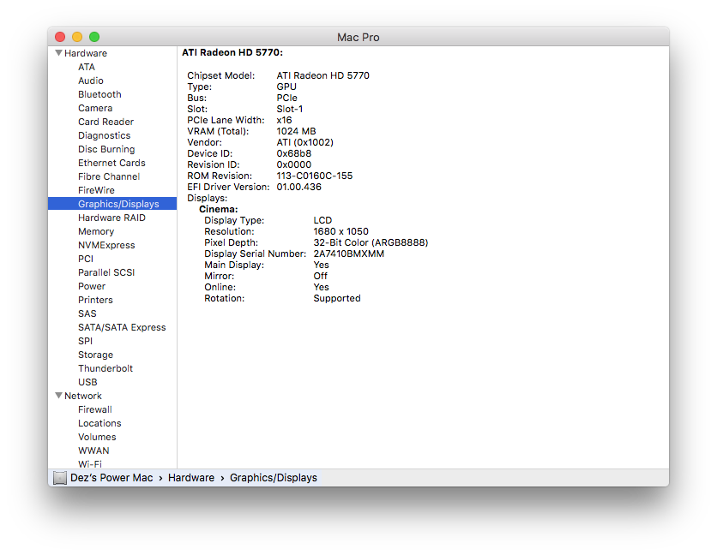
Task: Select SATA/SATA Express item
Action: 122,327
